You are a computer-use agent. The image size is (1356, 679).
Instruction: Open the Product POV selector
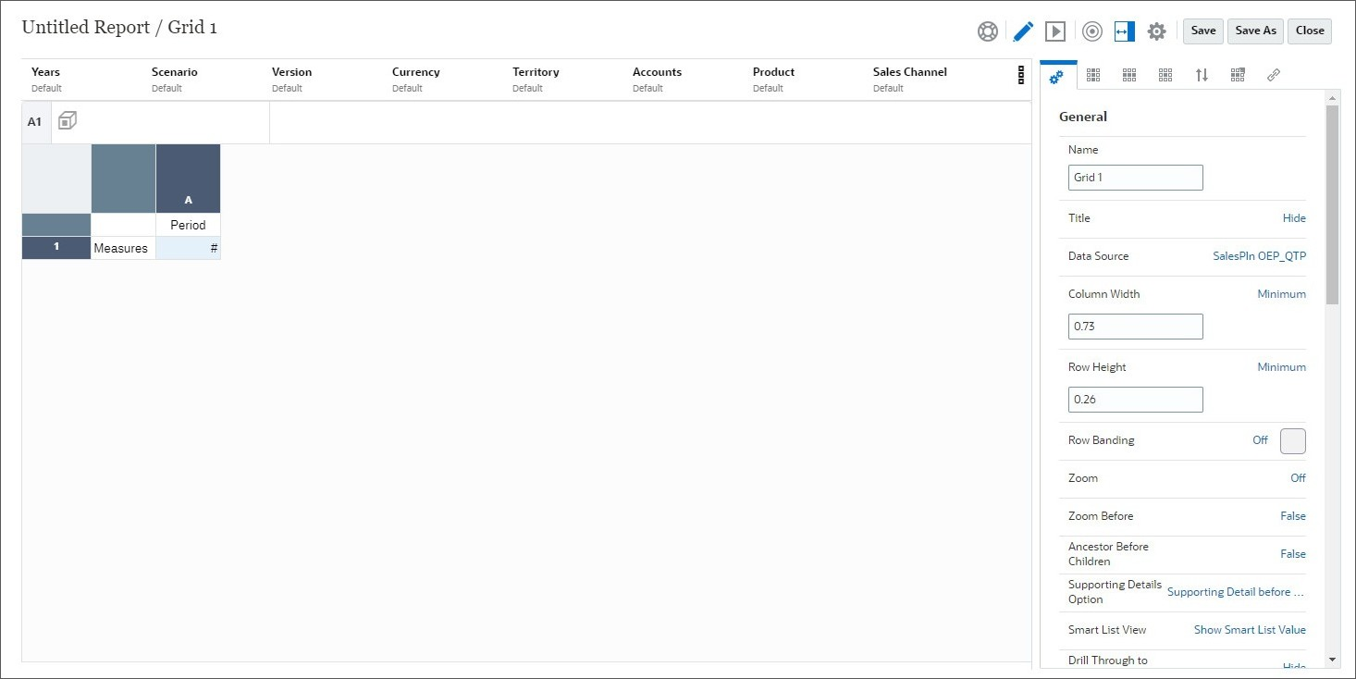pos(773,80)
